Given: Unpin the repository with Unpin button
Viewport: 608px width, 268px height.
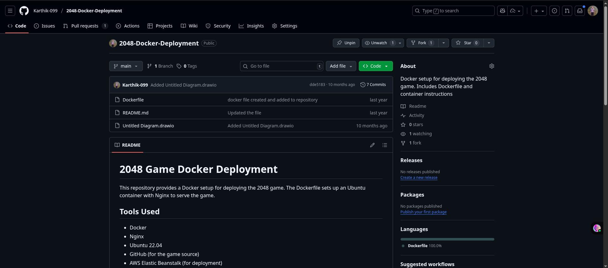Looking at the screenshot, I should tap(346, 43).
